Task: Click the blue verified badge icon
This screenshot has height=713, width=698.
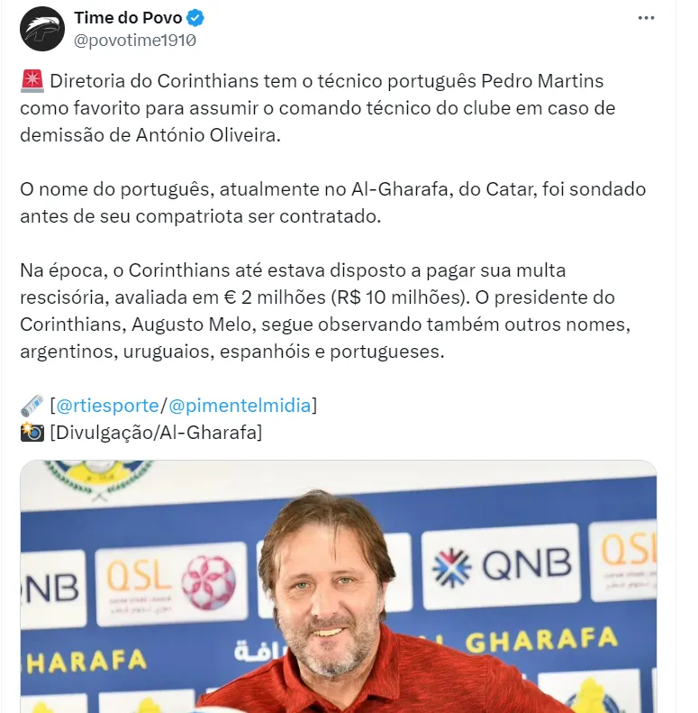Action: click(x=195, y=18)
